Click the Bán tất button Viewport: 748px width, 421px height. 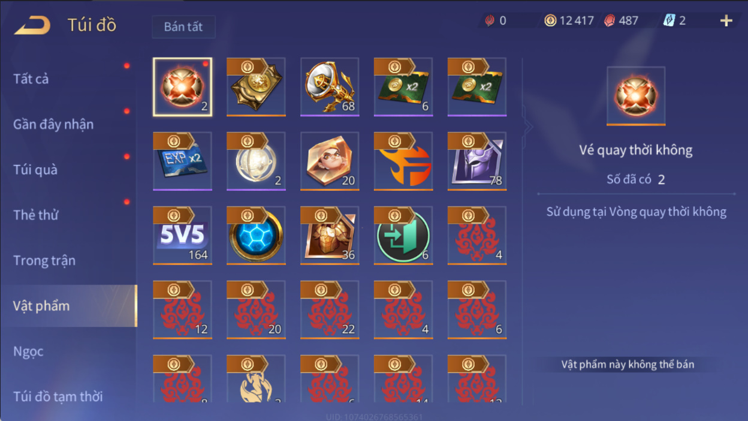pos(183,27)
